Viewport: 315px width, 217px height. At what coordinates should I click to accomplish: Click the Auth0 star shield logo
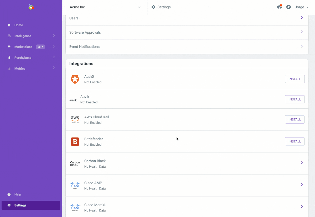[75, 80]
